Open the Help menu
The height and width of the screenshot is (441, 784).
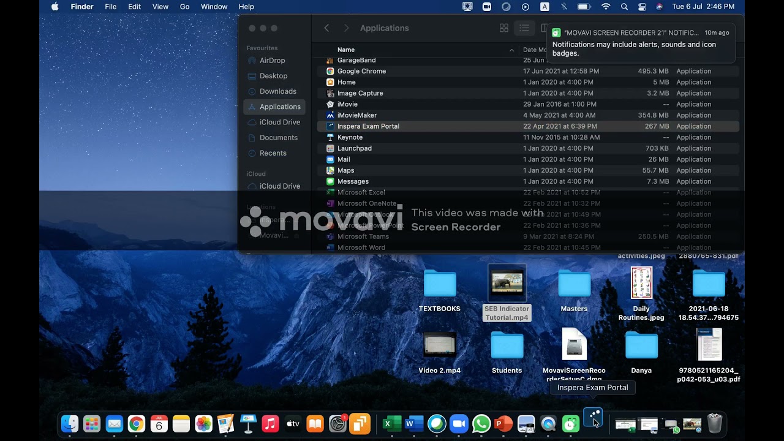(246, 7)
